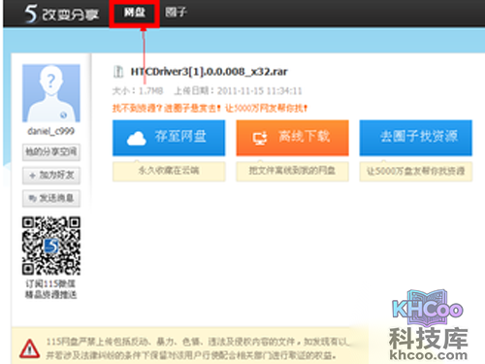Viewport: 485px width, 364px height.
Task: Click 发送消息 button
Action: click(x=51, y=198)
